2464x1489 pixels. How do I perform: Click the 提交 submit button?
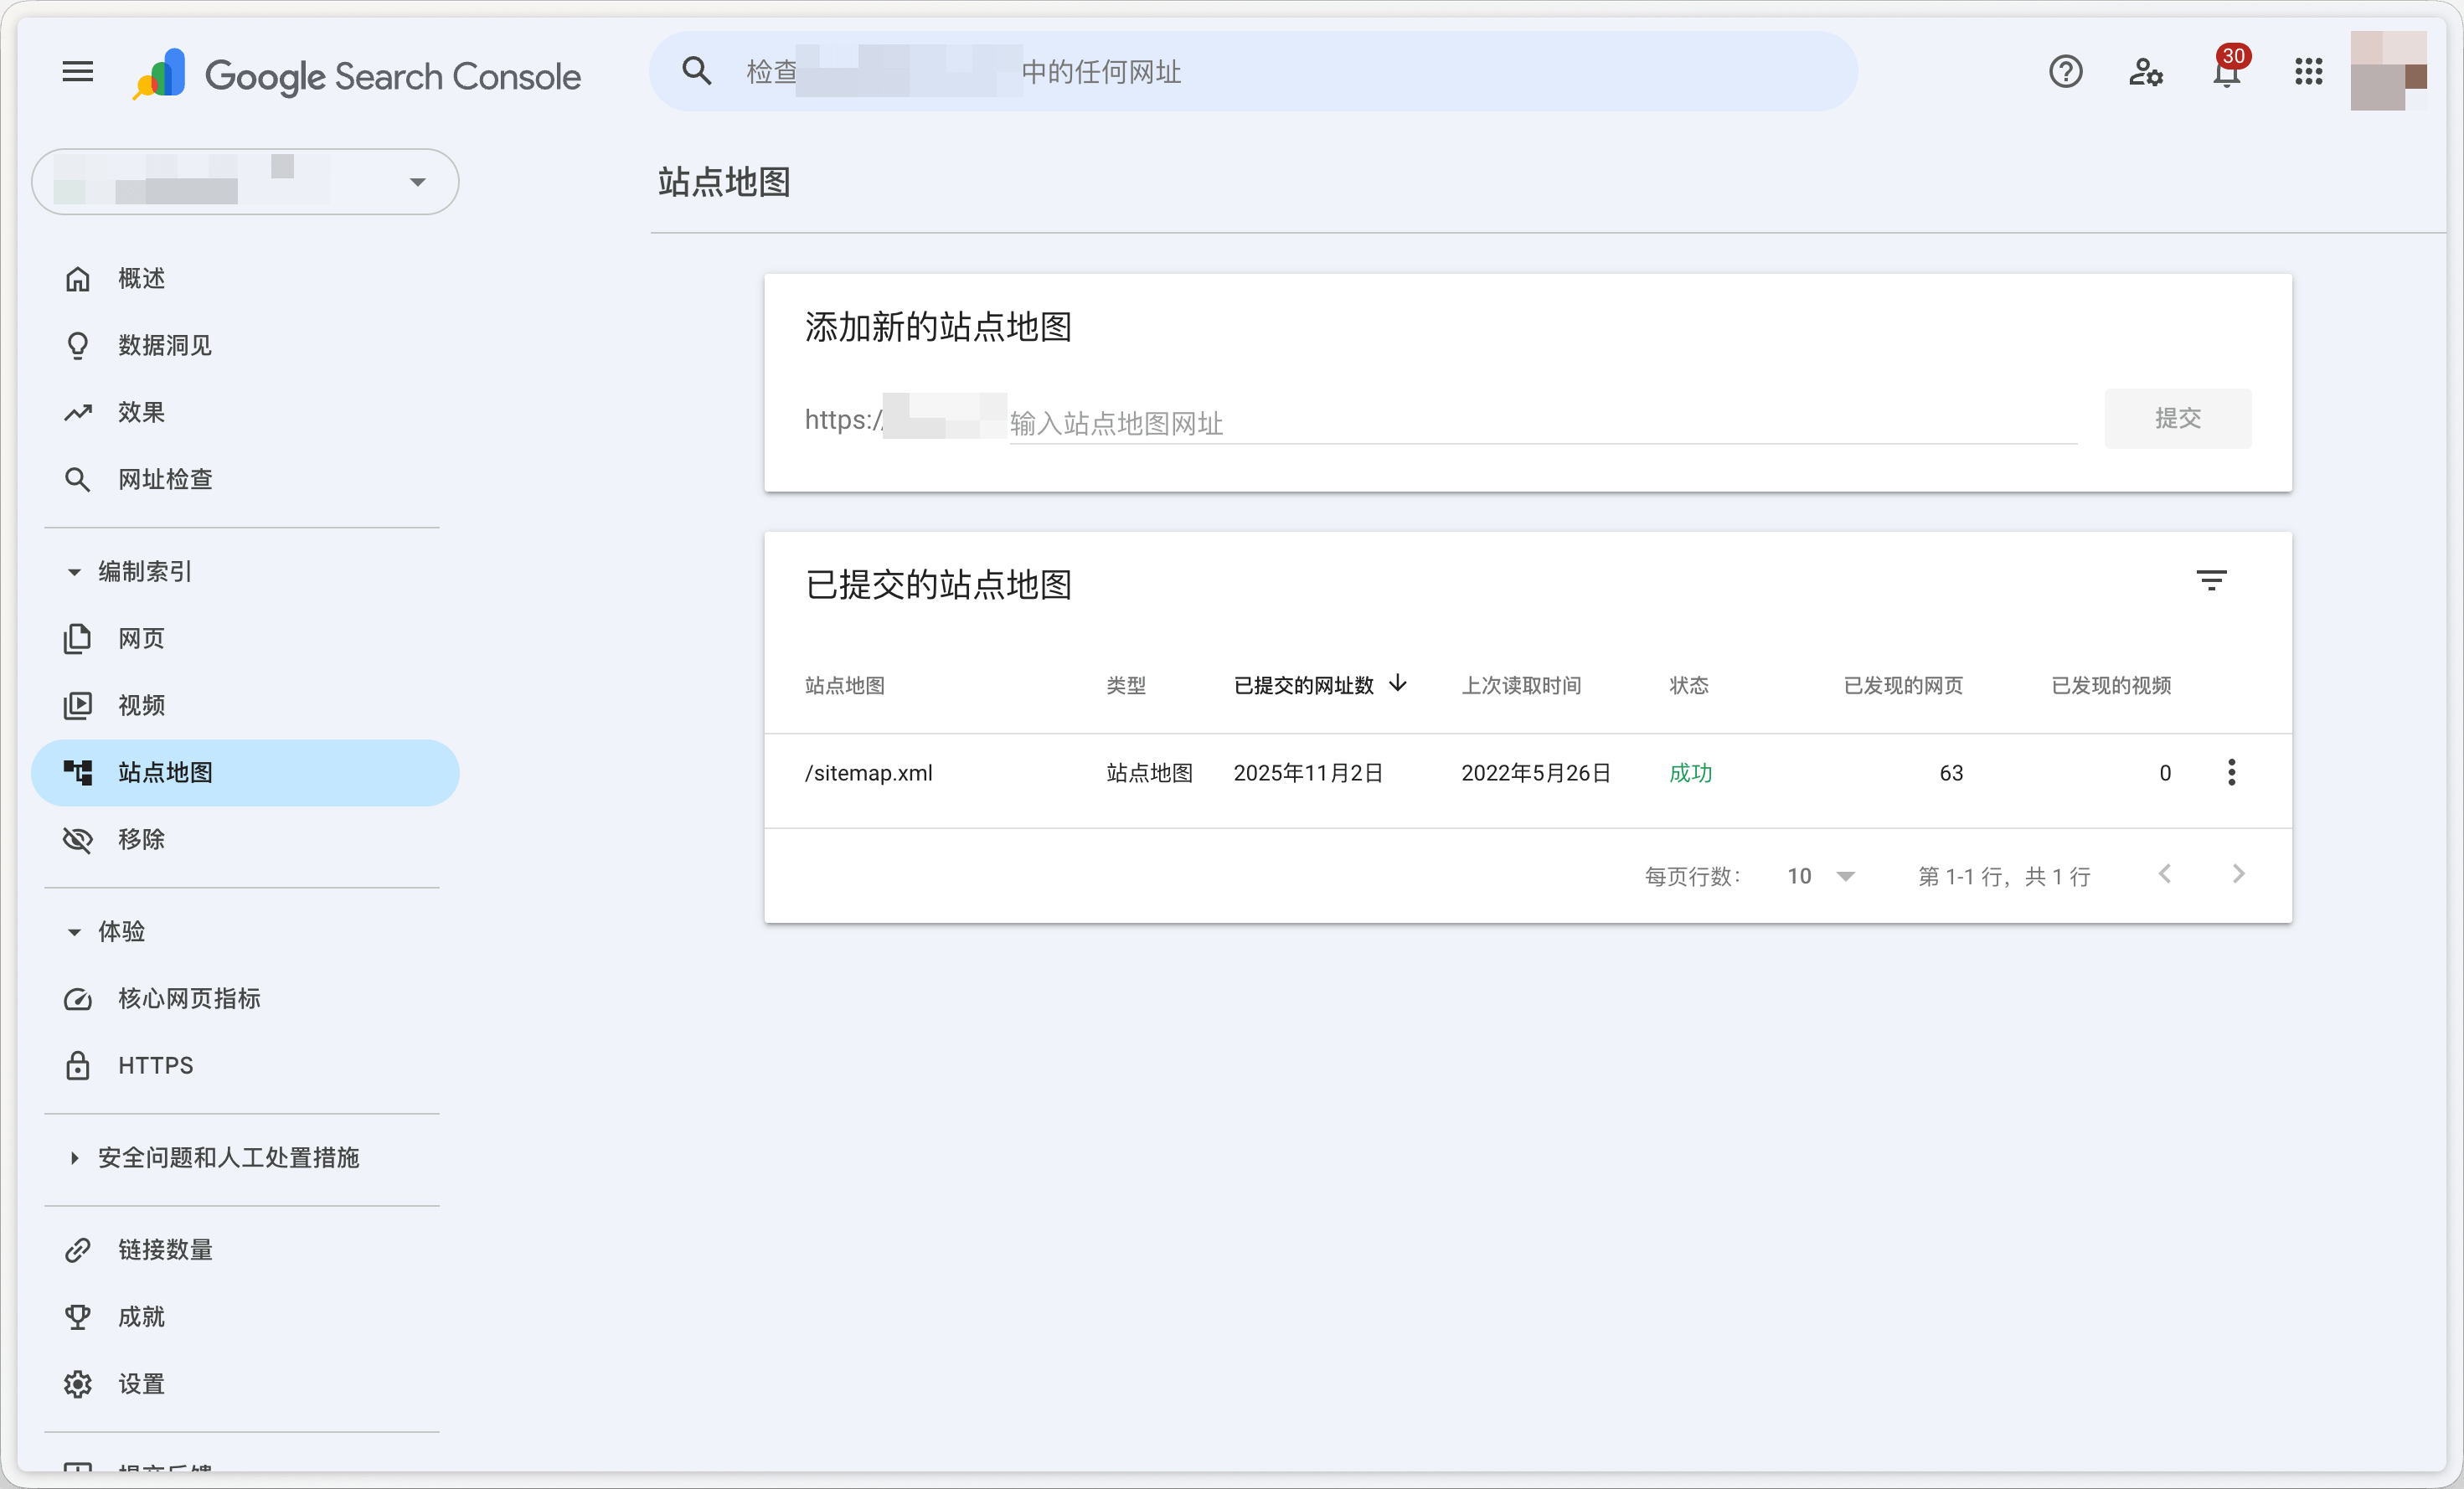pos(2177,419)
